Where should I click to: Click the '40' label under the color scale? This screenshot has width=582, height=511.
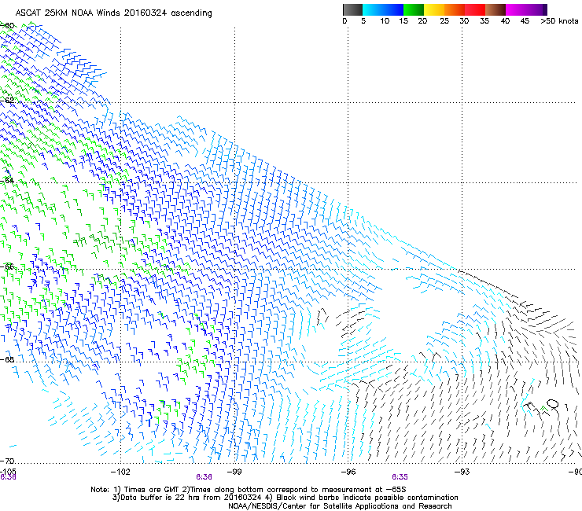tap(505, 21)
